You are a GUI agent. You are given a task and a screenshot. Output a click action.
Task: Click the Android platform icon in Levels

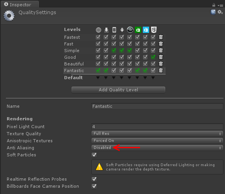(122, 30)
